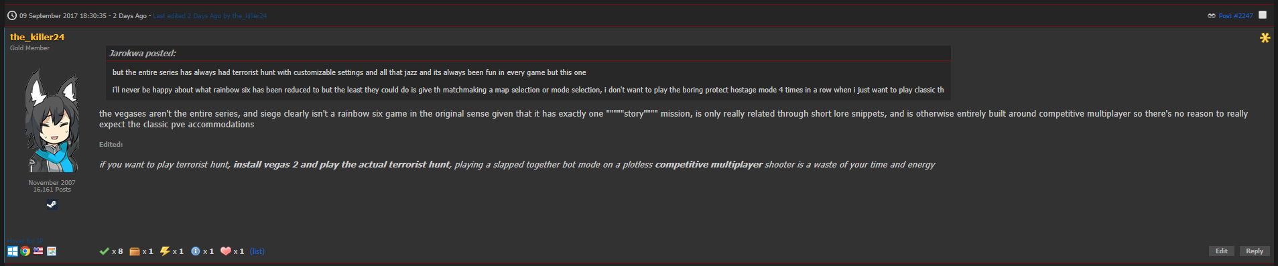The image size is (1278, 266).
Task: Tick the post selection checkbox
Action: tap(1263, 15)
